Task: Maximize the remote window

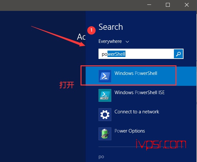Action: [168, 5]
